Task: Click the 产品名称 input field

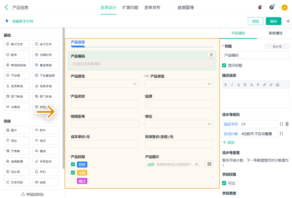Action: (x=105, y=104)
